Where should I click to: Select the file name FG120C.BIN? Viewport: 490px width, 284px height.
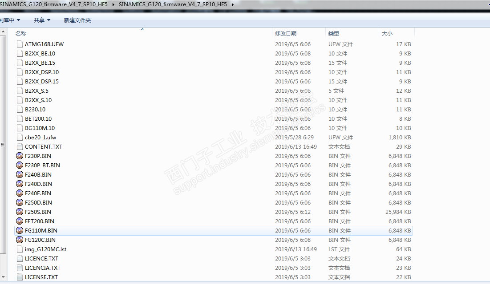[40, 240]
